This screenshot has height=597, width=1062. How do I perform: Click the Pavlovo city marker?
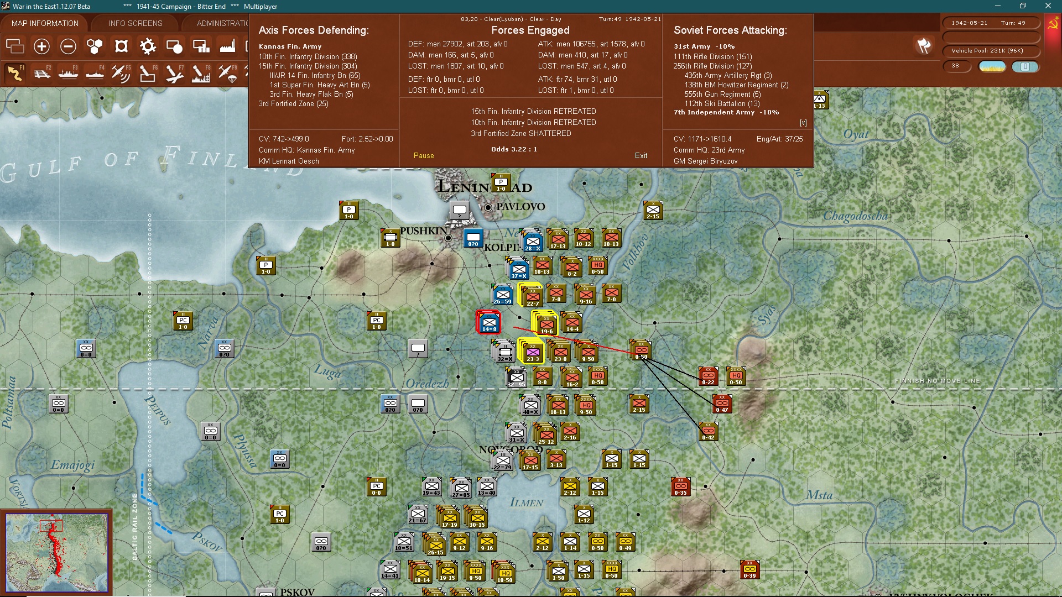(488, 207)
